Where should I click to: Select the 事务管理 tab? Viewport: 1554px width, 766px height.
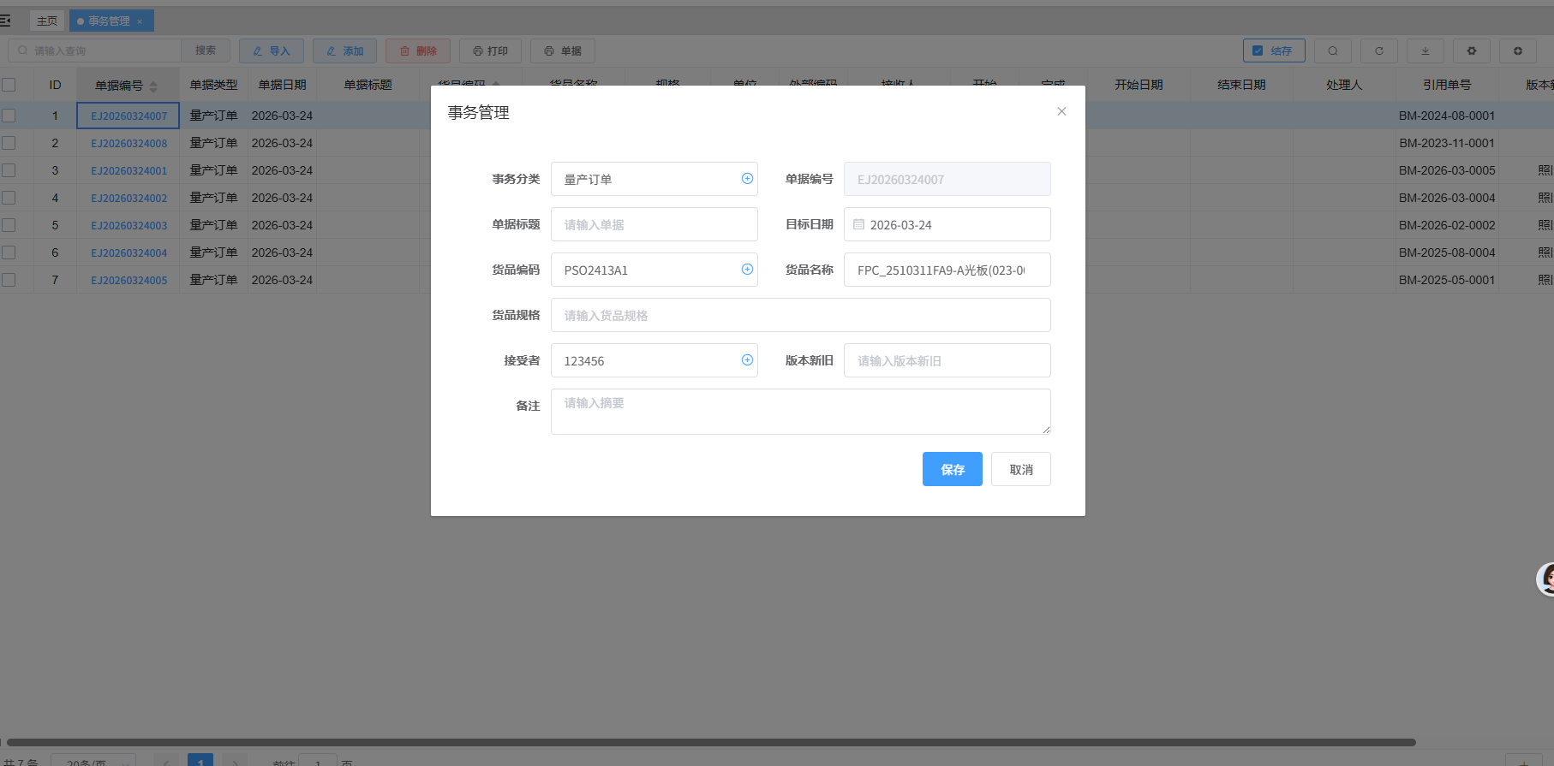coord(109,21)
